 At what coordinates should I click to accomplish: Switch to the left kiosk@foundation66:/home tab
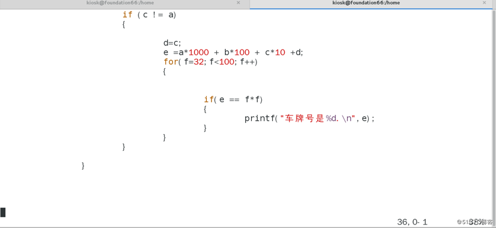click(120, 3)
